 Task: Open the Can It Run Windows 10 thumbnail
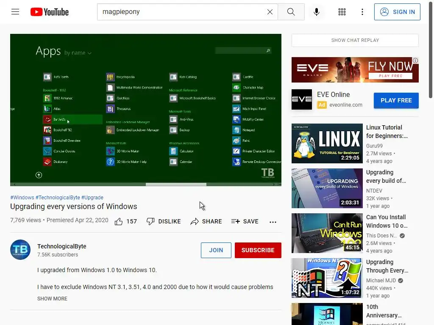[327, 233]
